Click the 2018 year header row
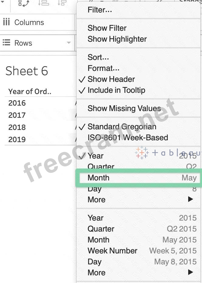Screen dimensions: 202x283 (17, 127)
